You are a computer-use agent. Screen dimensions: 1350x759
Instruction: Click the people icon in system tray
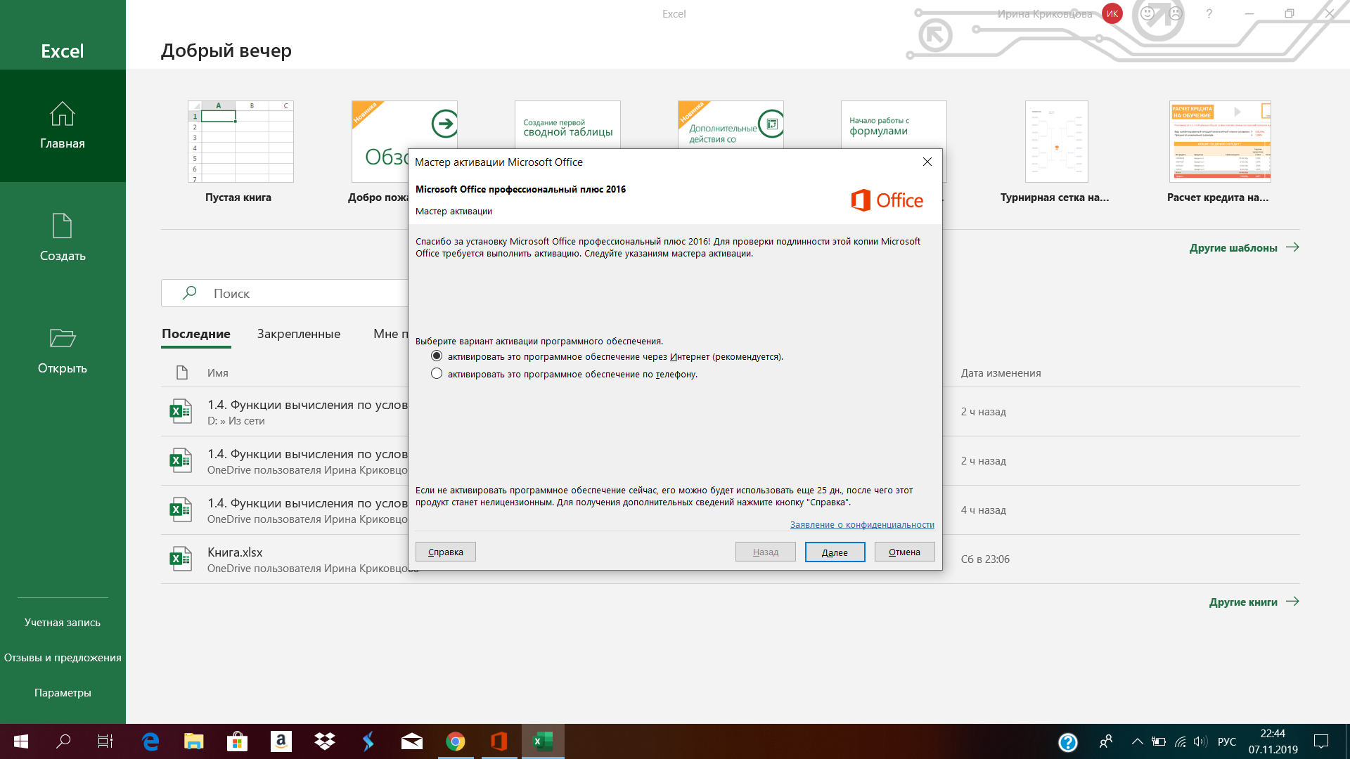pos(1106,741)
